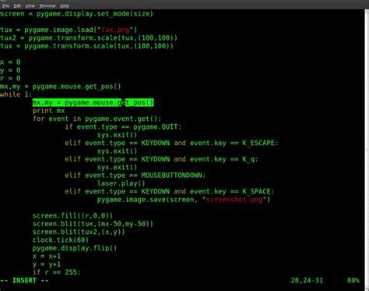Image resolution: width=369 pixels, height=291 pixels.
Task: Click the screen.blit(tux,(mx-50,my-50)) line
Action: tap(93, 224)
